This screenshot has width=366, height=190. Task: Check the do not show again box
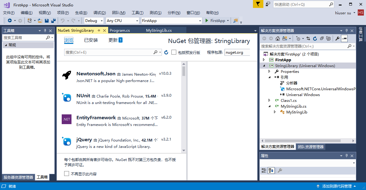pos(67,174)
